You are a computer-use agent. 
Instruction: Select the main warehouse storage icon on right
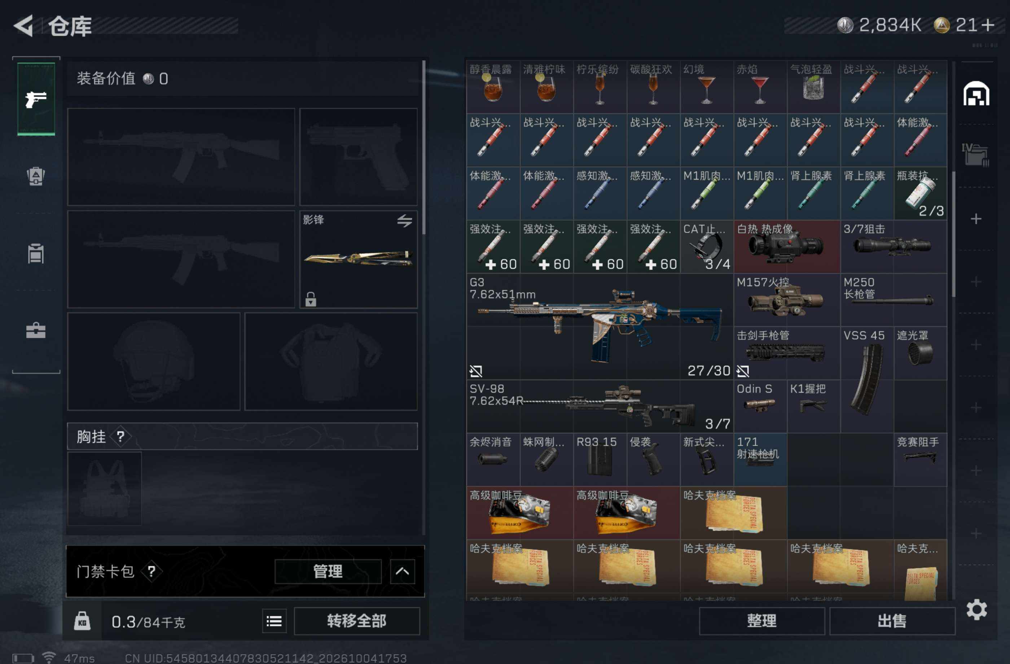click(x=976, y=93)
